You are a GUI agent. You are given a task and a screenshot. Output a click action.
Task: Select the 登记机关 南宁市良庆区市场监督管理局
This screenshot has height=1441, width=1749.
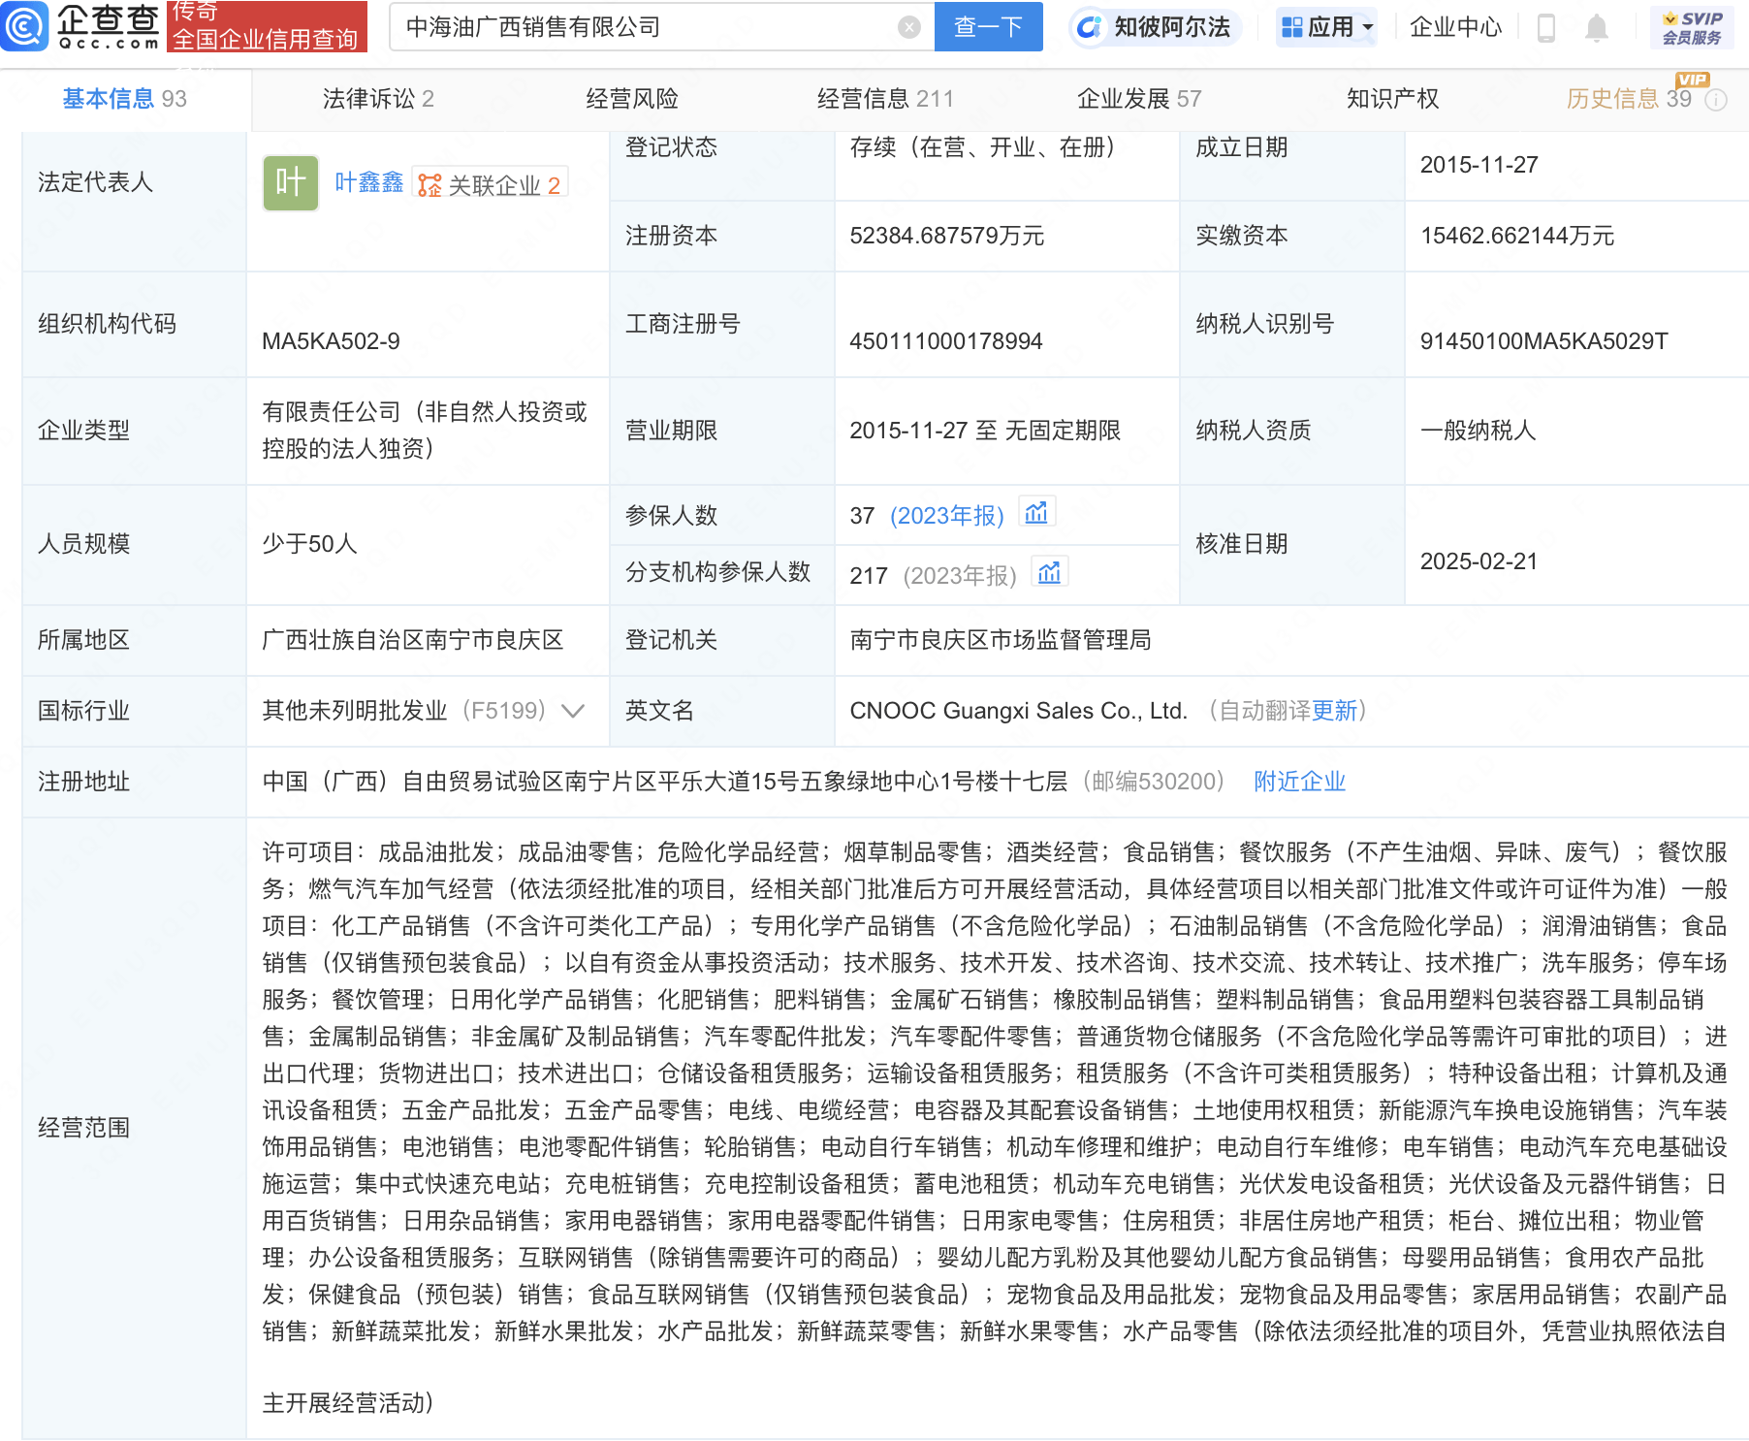(1001, 640)
